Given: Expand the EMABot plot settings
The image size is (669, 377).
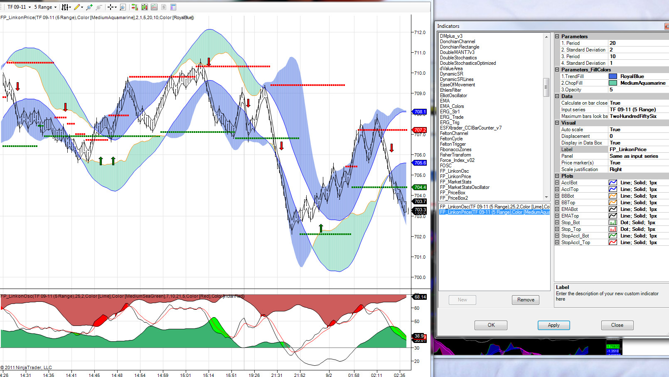Looking at the screenshot, I should pyautogui.click(x=557, y=209).
